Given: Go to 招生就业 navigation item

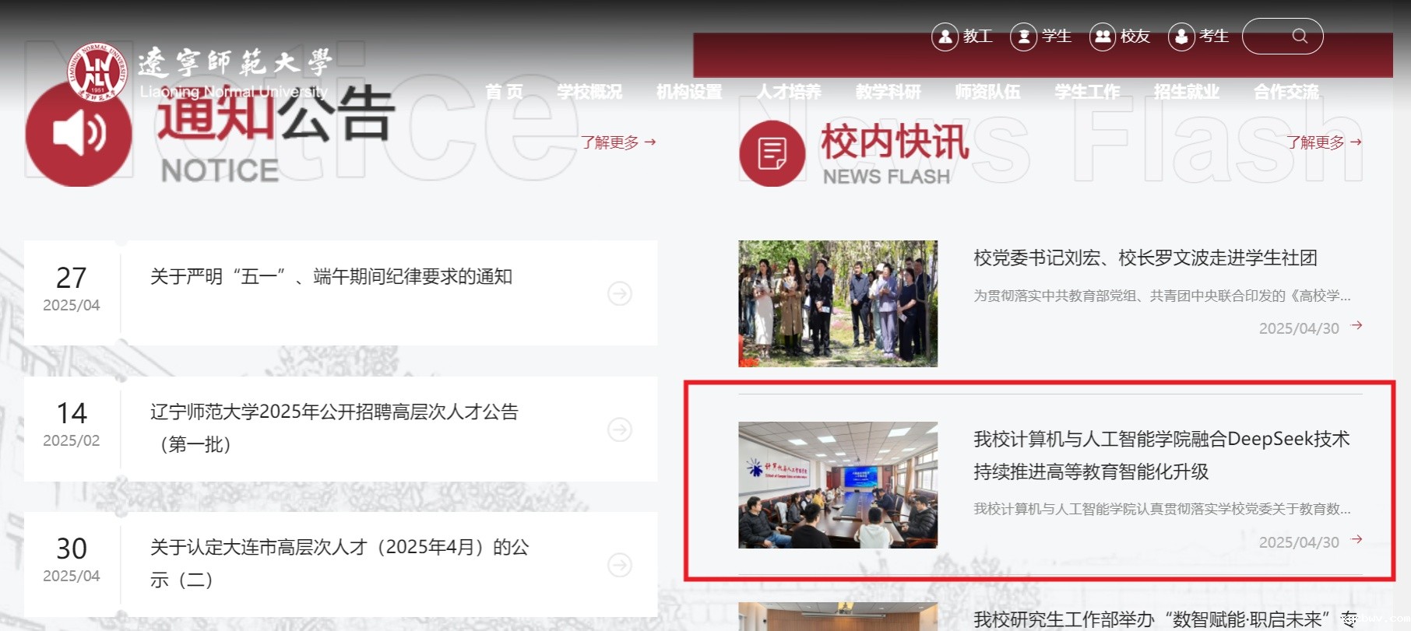Looking at the screenshot, I should click(1186, 92).
